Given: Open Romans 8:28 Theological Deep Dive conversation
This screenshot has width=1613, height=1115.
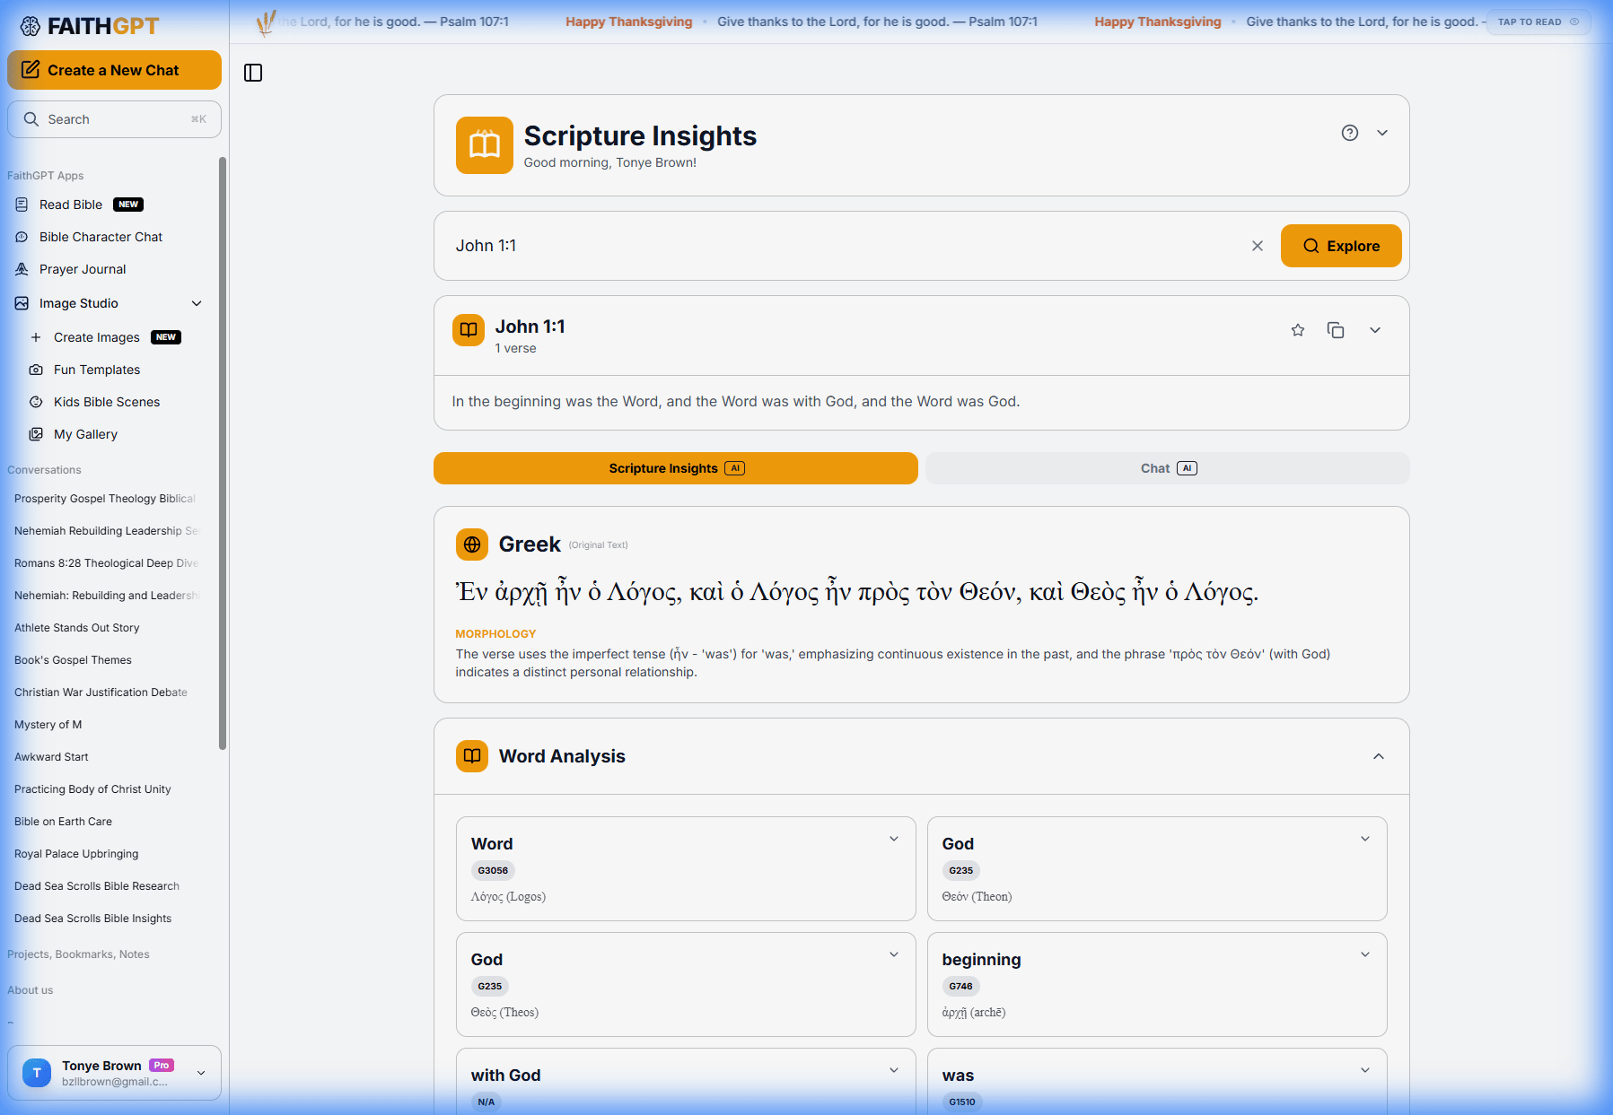Looking at the screenshot, I should coord(105,563).
